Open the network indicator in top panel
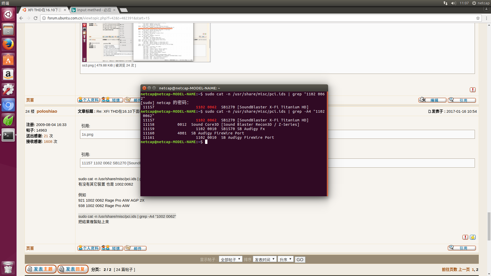This screenshot has height=276, width=491. 445,3
